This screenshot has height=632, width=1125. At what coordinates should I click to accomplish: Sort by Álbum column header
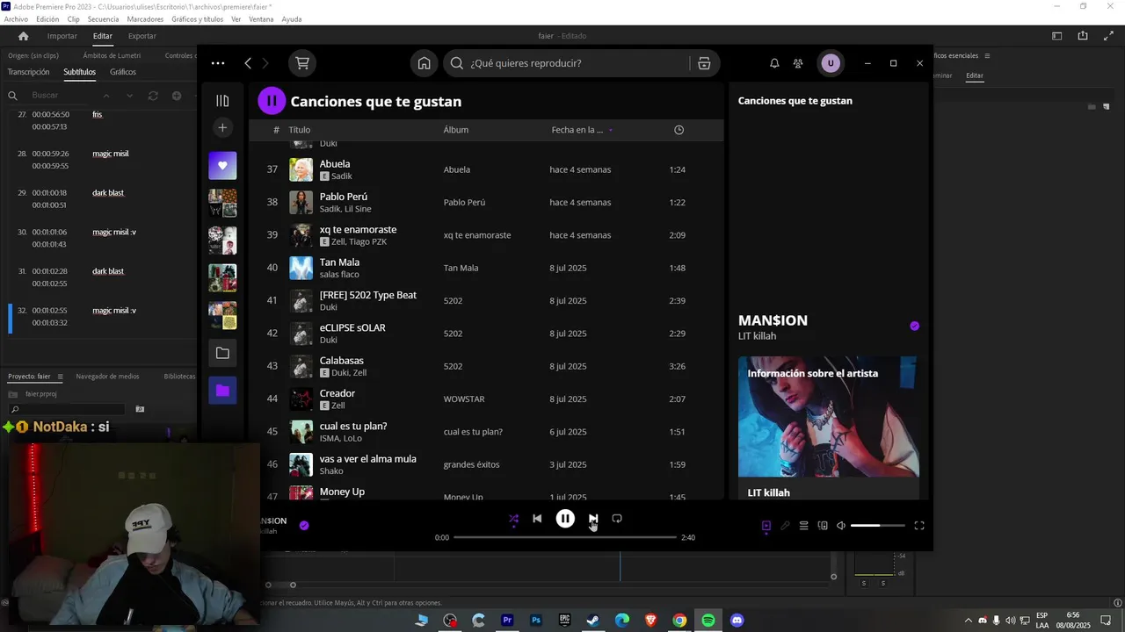tap(456, 130)
